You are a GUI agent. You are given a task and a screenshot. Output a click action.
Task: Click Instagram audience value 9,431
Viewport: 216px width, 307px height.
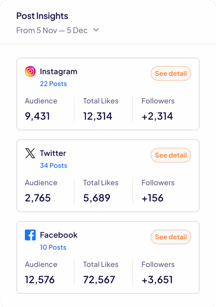point(37,116)
